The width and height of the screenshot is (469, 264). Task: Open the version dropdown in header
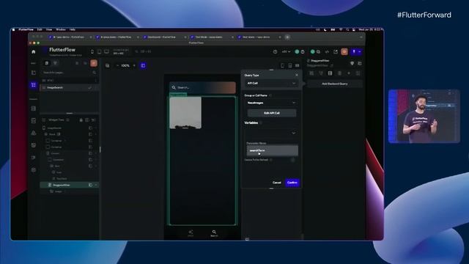[x=286, y=52]
